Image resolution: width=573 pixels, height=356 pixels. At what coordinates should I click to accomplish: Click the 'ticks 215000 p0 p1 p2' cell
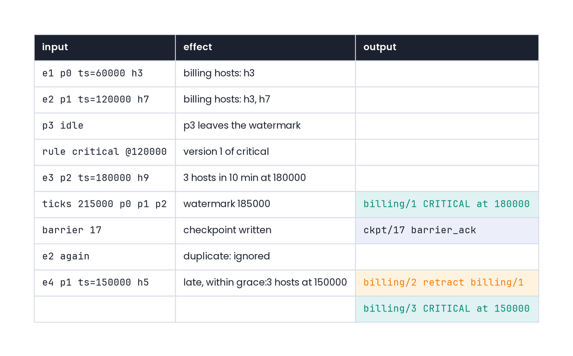pos(105,205)
